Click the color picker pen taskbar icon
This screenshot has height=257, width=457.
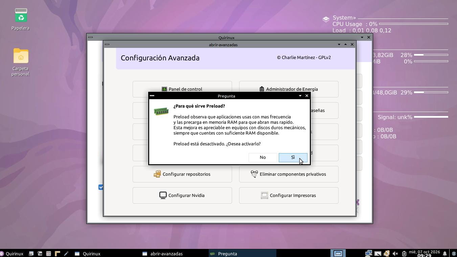tap(66, 254)
